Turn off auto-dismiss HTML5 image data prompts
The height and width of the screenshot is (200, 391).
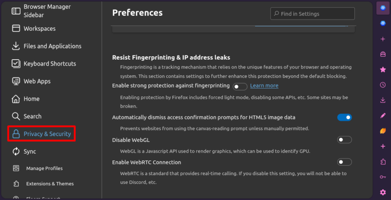(x=344, y=117)
